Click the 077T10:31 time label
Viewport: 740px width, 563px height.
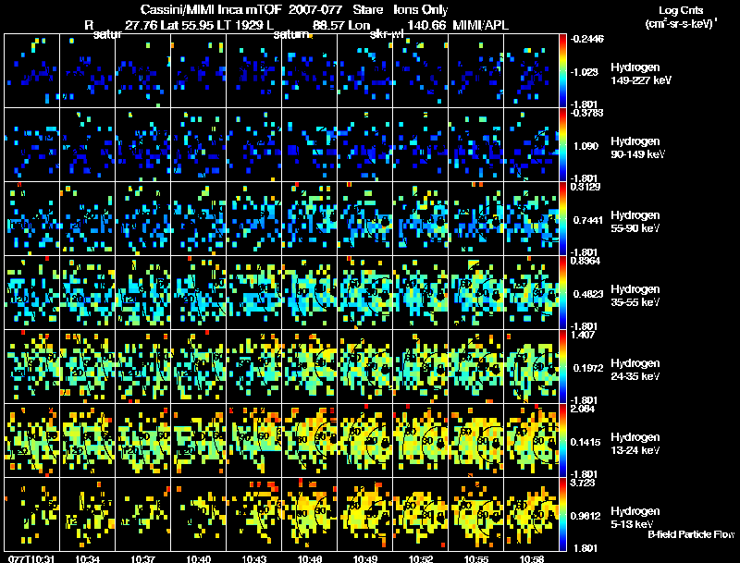31,558
